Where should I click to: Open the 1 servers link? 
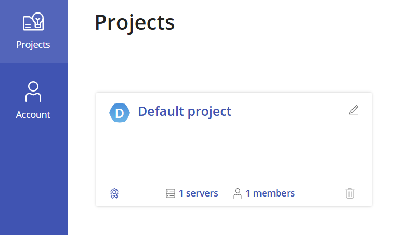(x=199, y=193)
